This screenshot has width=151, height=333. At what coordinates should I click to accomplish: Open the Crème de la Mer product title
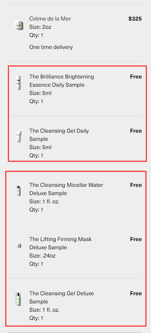click(50, 19)
